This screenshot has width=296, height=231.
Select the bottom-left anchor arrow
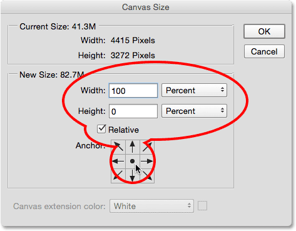coord(118,176)
